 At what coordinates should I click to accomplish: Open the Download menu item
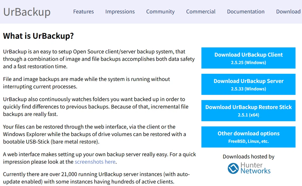[x=288, y=12]
